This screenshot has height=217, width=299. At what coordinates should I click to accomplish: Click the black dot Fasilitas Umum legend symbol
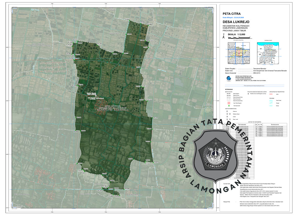click(x=249, y=93)
